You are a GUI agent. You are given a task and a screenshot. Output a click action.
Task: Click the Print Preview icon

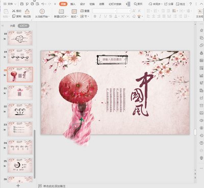[x=38, y=4]
